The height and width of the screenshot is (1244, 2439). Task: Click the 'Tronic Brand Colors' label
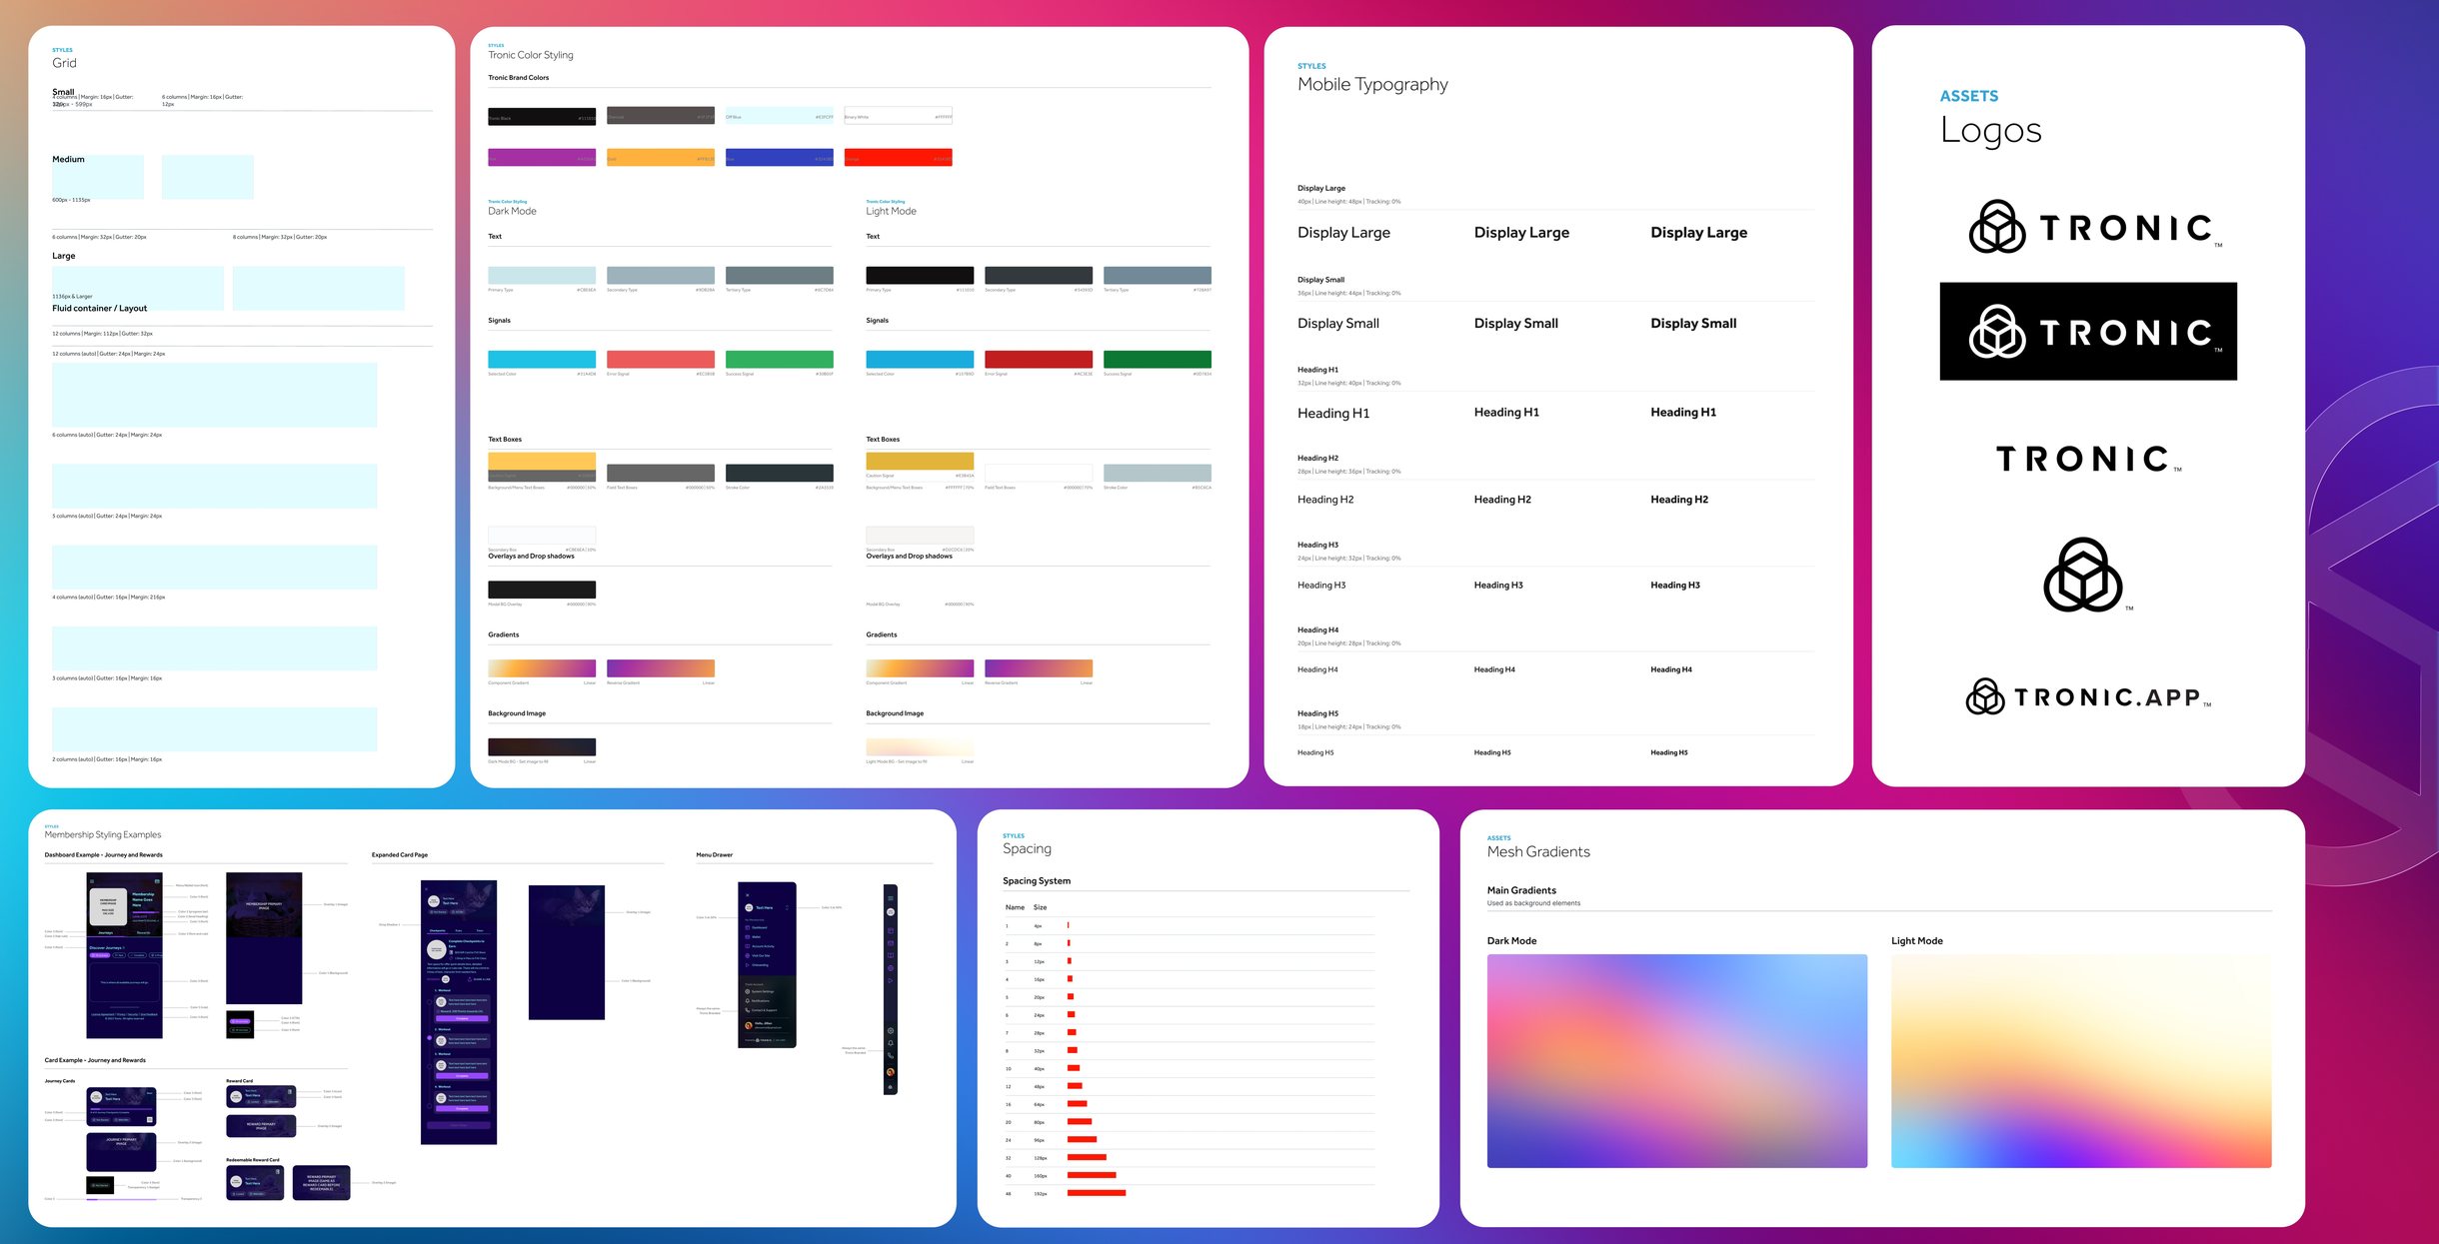point(518,77)
